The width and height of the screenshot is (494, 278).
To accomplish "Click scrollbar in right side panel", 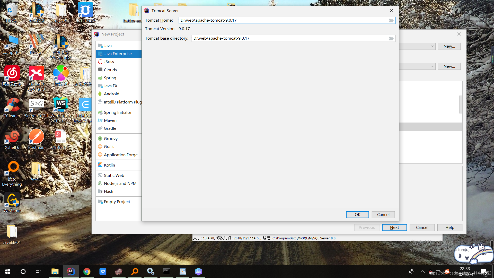I will click(461, 104).
